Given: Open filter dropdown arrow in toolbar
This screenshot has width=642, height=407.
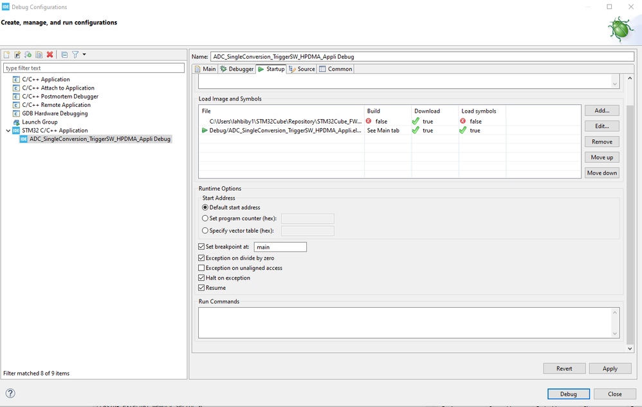Looking at the screenshot, I should pos(84,55).
